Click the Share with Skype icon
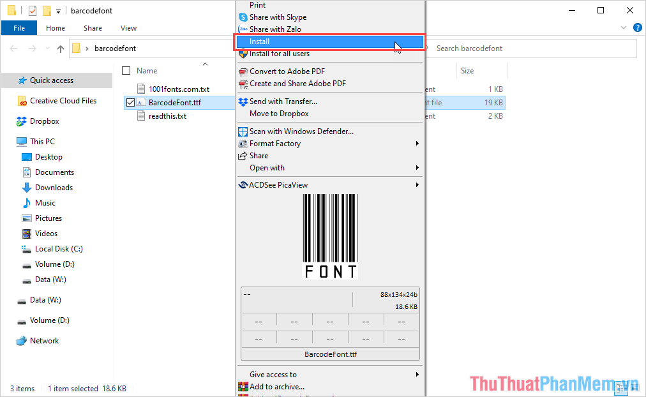The height and width of the screenshot is (397, 646). tap(243, 17)
